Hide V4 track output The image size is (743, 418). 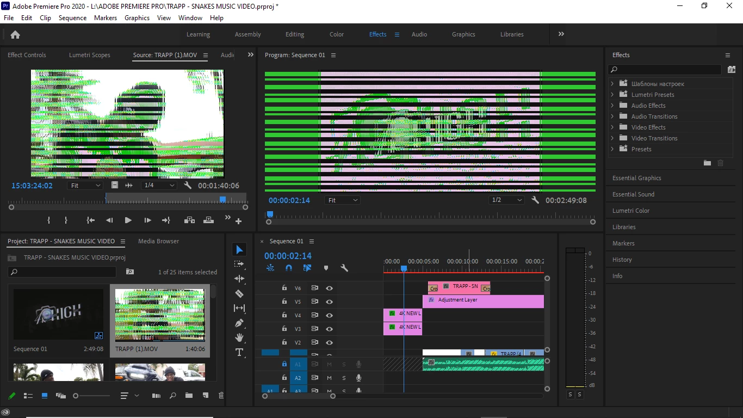tap(329, 315)
